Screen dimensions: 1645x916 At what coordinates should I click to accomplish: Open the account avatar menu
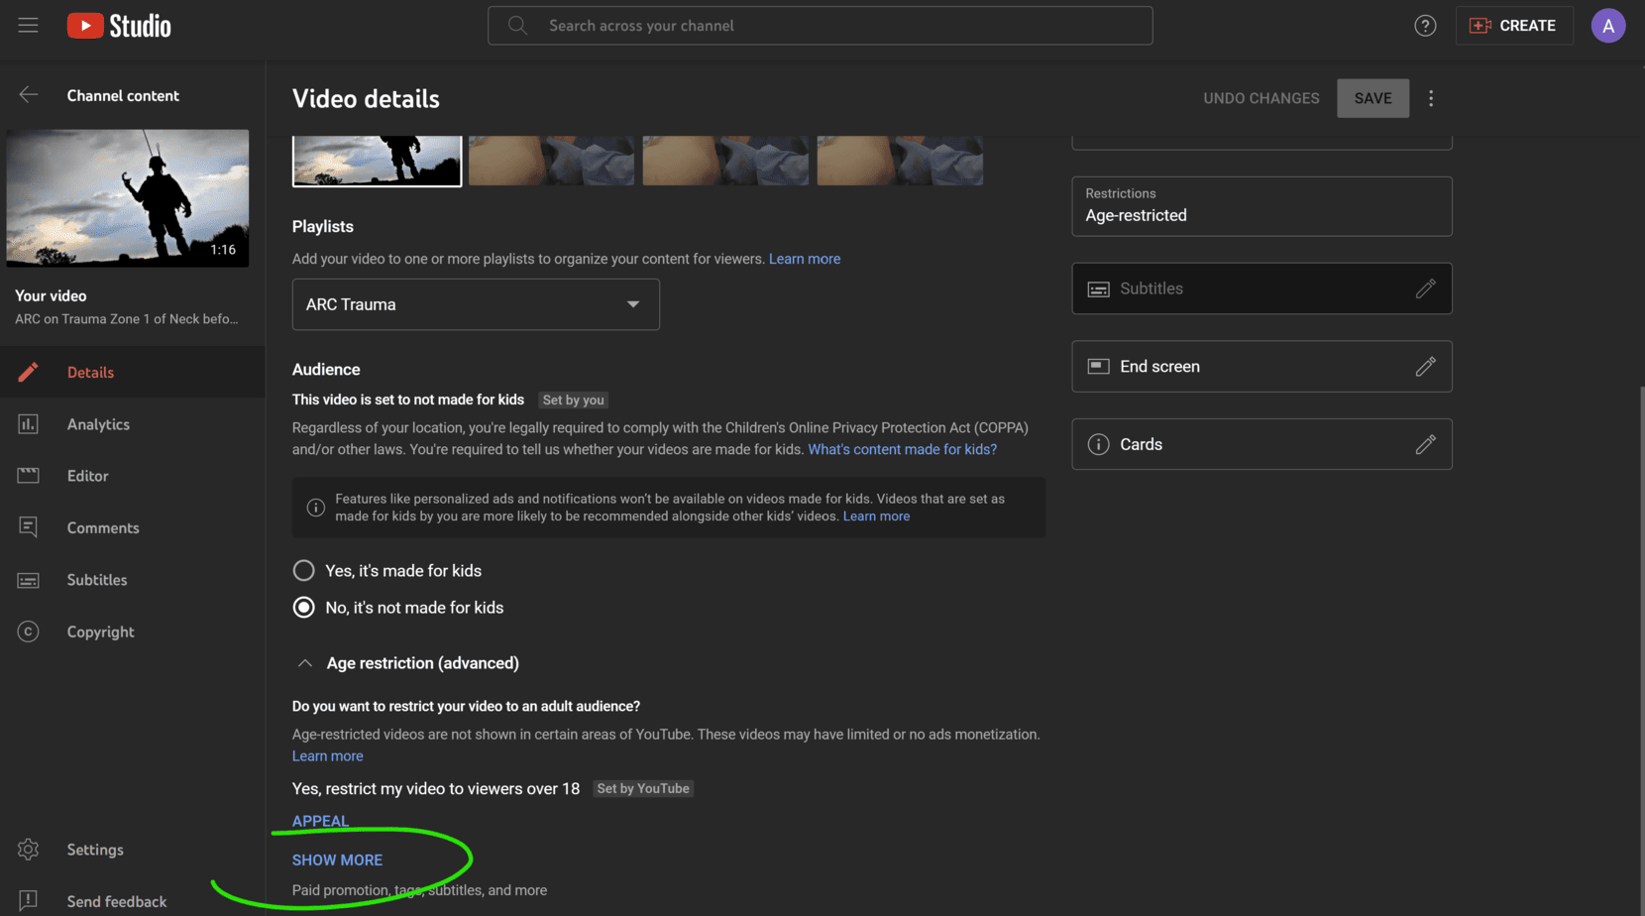[x=1607, y=26]
